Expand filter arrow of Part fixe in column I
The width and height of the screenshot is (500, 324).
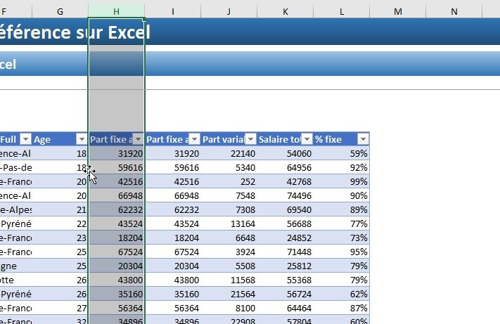click(x=194, y=139)
